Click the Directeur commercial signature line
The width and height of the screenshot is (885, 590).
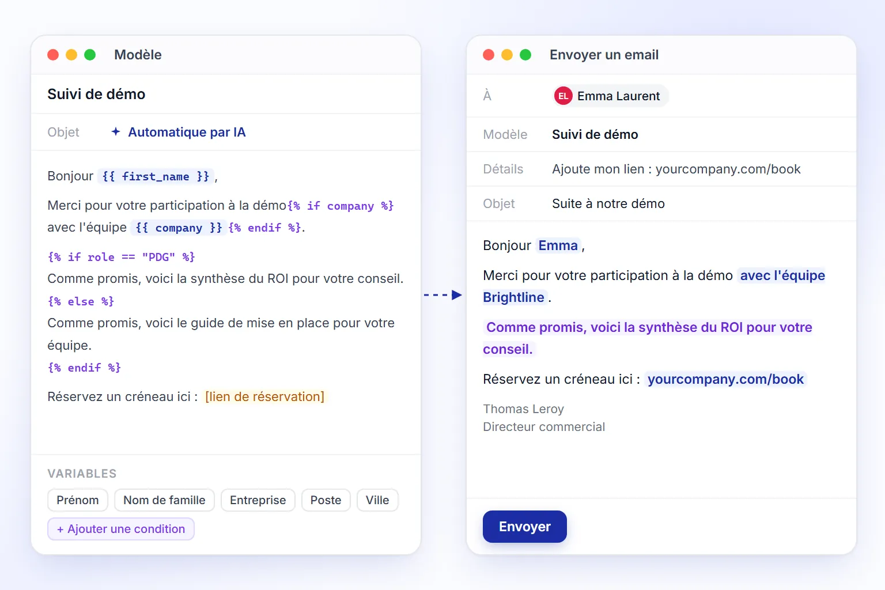pos(544,427)
